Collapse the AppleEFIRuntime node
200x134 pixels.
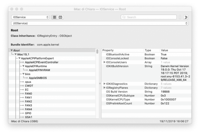[23, 66]
